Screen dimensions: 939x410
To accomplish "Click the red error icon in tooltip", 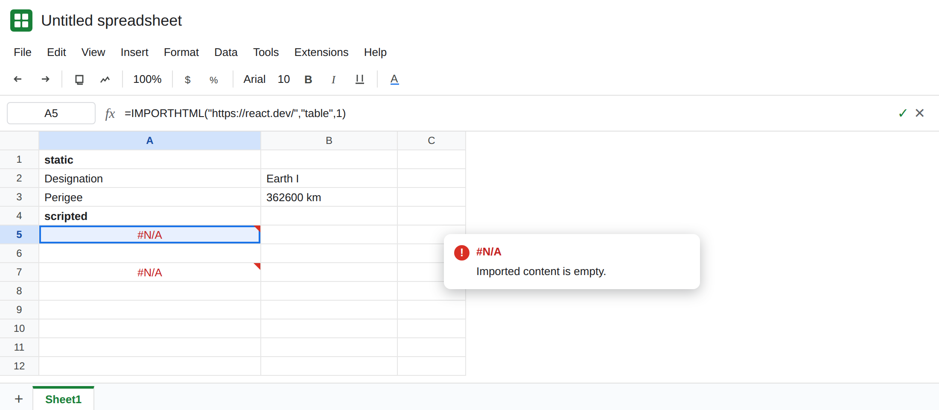I will point(462,252).
